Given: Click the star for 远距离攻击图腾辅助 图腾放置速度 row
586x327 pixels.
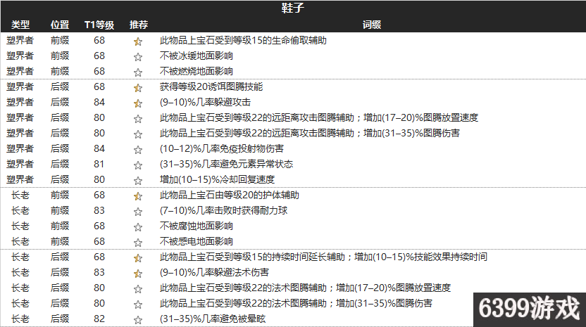Looking at the screenshot, I should click(138, 119).
